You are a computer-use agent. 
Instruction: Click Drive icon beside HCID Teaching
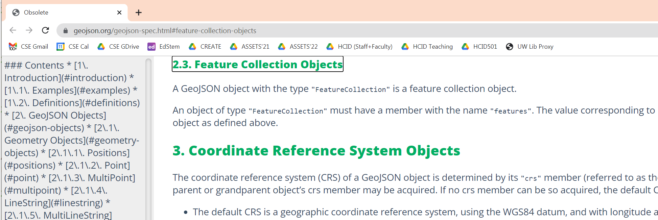click(x=405, y=47)
